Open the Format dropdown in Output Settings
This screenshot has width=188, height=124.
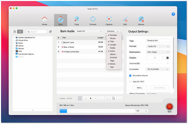click(x=158, y=47)
